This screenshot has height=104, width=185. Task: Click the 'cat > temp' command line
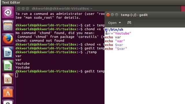coord(95,25)
